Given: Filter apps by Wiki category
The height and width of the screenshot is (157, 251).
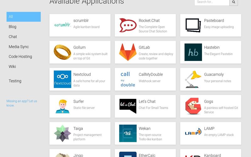Looking at the screenshot, I should pos(12,67).
